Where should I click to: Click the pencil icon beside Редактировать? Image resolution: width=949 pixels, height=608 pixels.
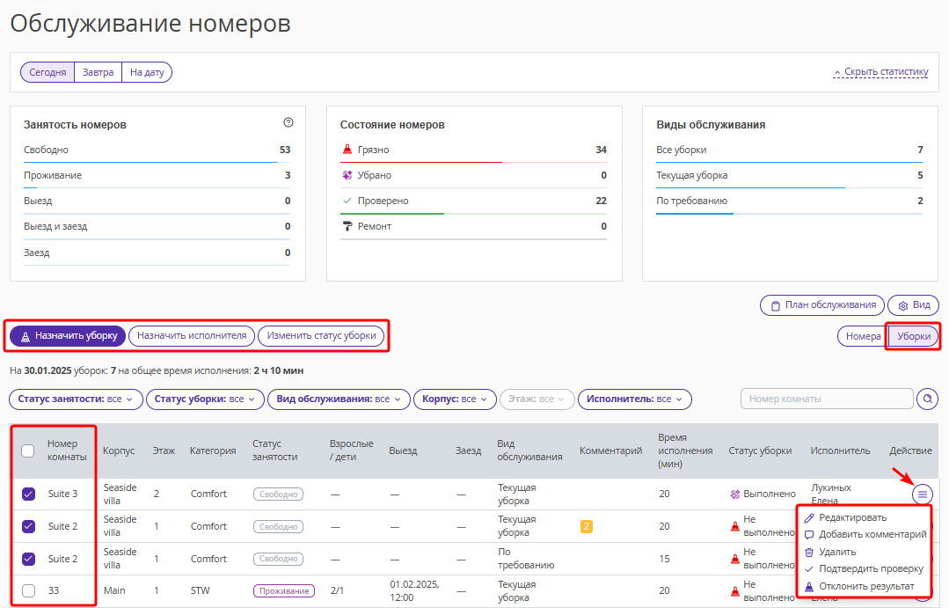point(809,517)
